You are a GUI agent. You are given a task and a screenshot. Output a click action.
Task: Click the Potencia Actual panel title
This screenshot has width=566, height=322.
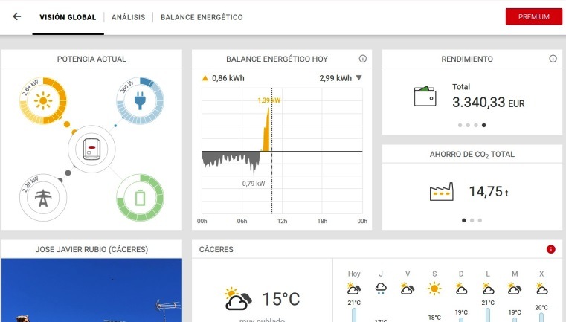[91, 59]
